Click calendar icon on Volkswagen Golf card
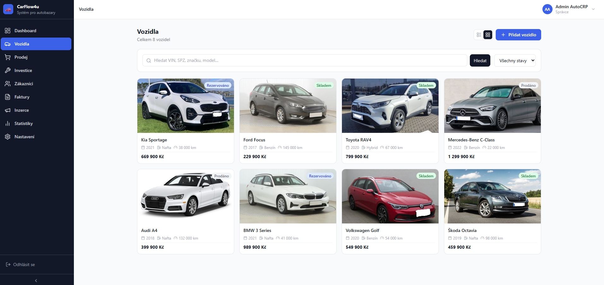Screen dimensions: 604x285 click(348, 238)
